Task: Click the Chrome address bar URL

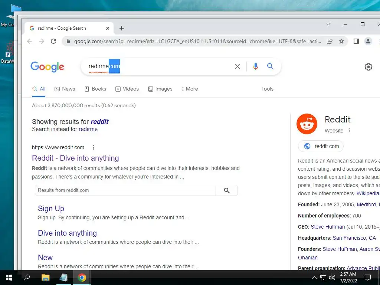Action: [197, 42]
